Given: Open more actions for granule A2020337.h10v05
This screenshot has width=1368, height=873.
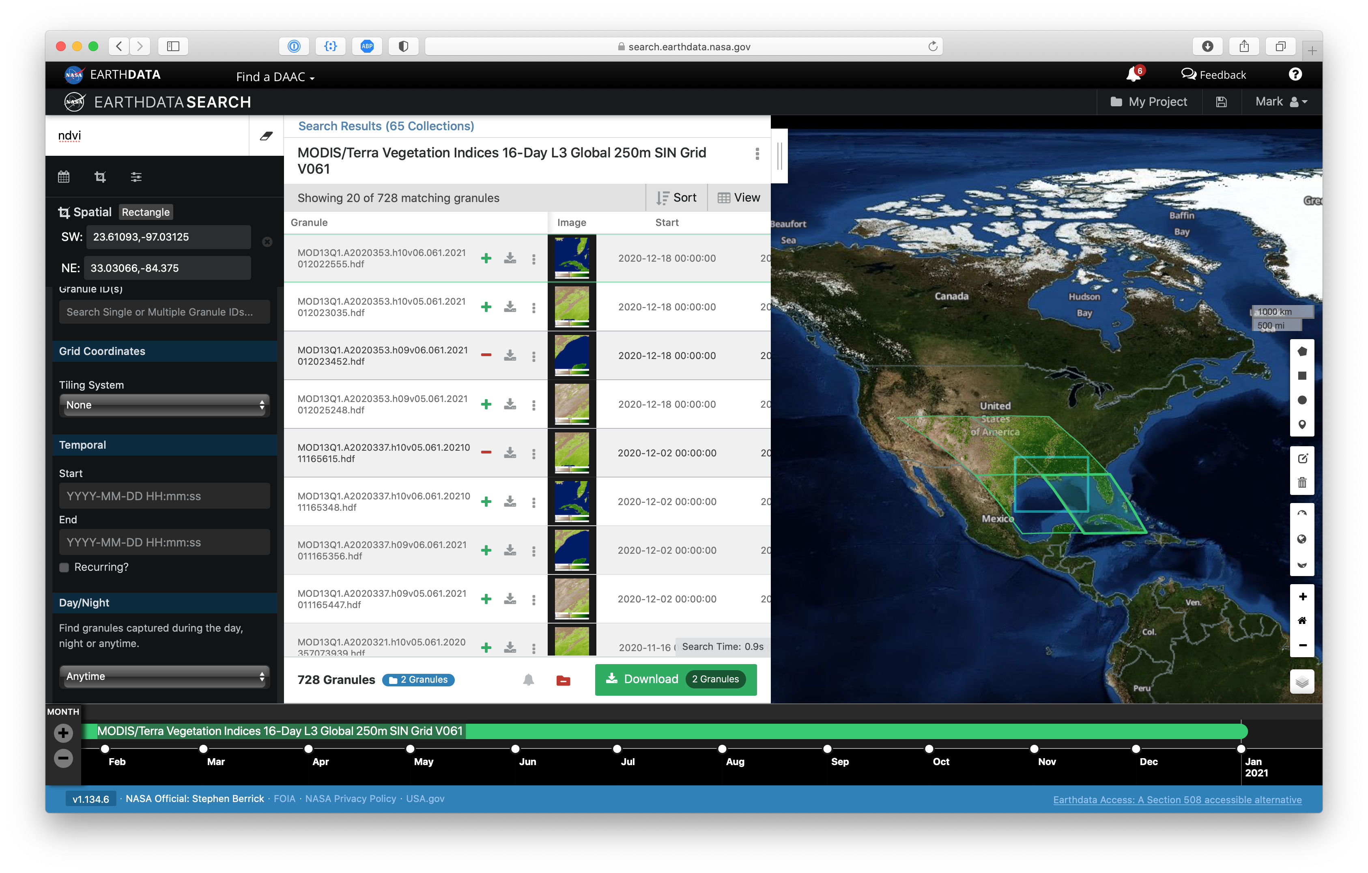Looking at the screenshot, I should 533,454.
